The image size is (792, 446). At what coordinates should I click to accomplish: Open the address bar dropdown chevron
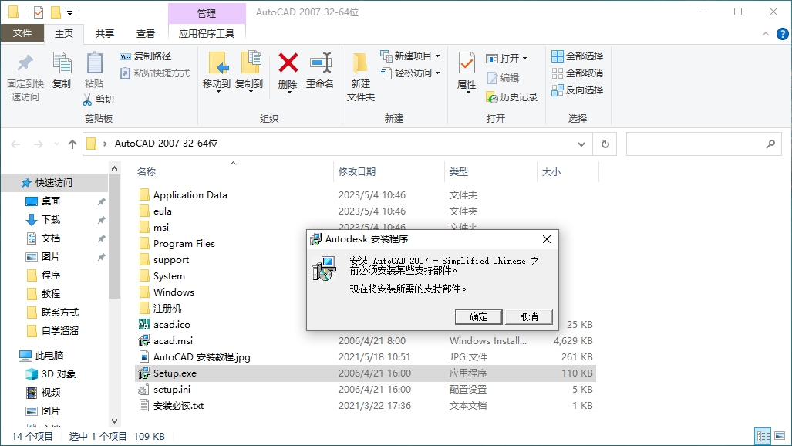click(581, 144)
